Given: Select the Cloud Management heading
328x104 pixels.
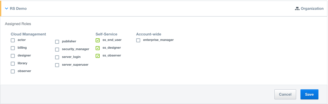Looking at the screenshot, I should [x=28, y=34].
